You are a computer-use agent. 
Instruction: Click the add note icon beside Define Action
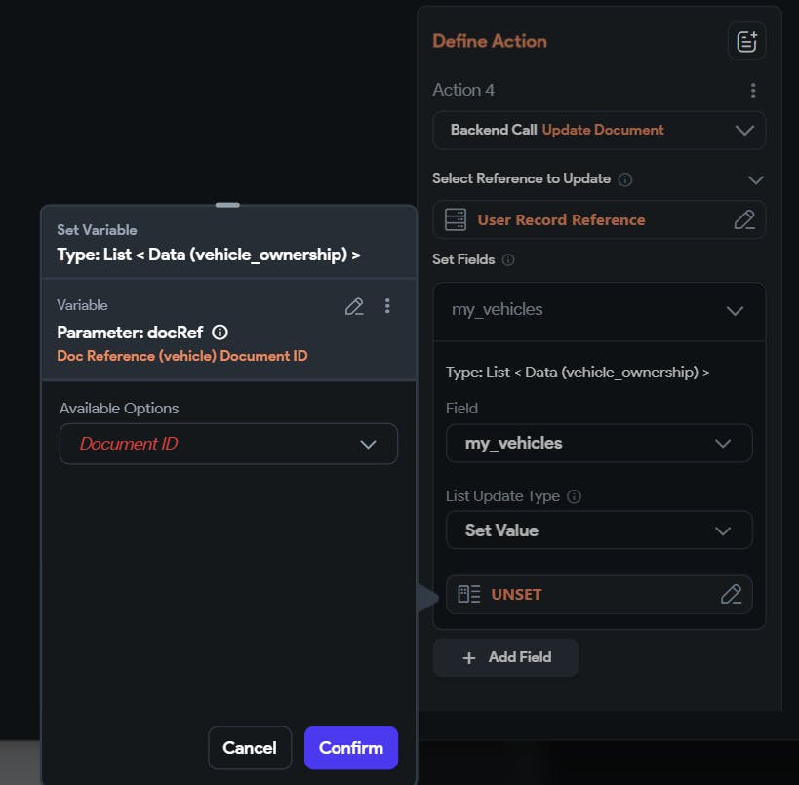point(746,41)
